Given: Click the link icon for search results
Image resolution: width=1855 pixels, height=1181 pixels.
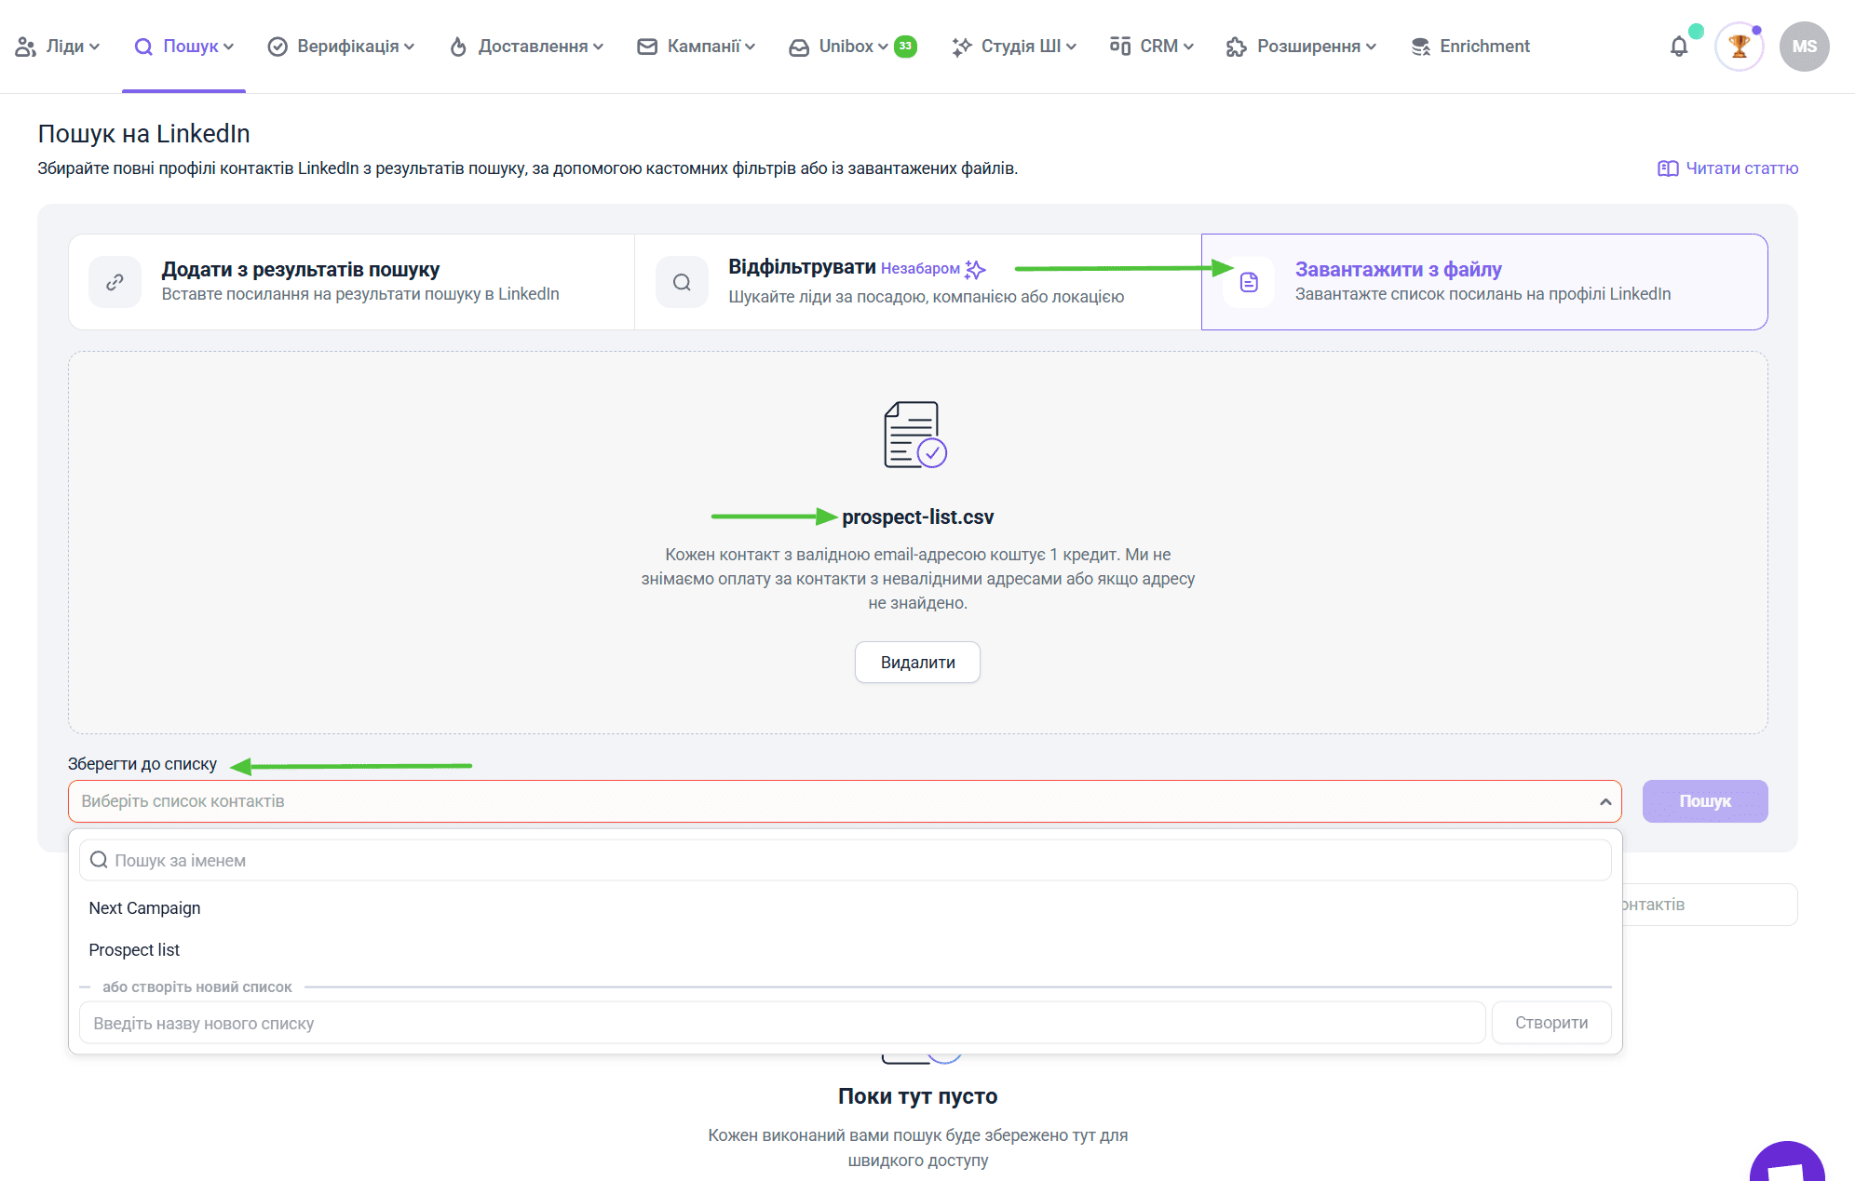Looking at the screenshot, I should tap(115, 282).
